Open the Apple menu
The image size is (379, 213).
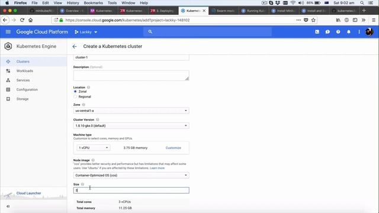tap(7, 3)
